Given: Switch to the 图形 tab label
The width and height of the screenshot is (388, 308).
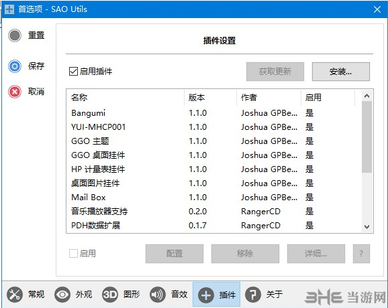Looking at the screenshot, I should [x=132, y=294].
